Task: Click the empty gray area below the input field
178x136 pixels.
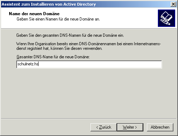Action: click(x=89, y=93)
